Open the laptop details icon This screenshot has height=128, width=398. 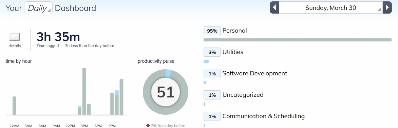tap(15, 37)
